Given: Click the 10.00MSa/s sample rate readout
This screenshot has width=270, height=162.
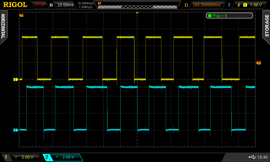Looking at the screenshot, I should point(86,3).
